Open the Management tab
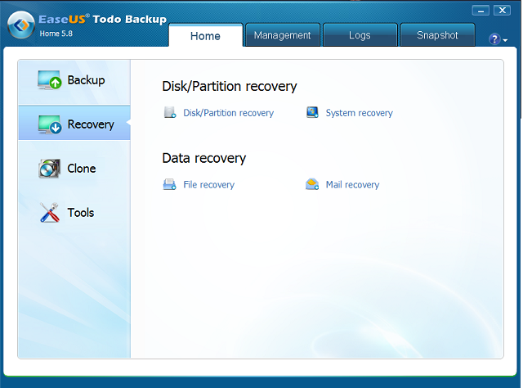 tap(282, 35)
